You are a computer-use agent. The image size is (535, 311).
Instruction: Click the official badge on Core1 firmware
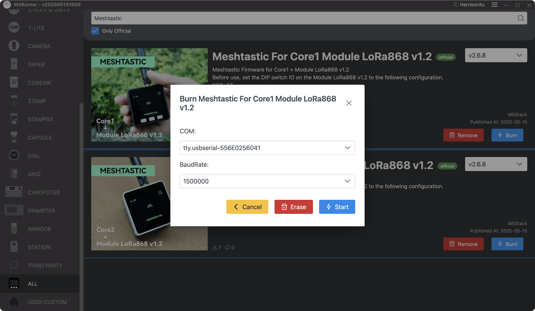point(446,57)
